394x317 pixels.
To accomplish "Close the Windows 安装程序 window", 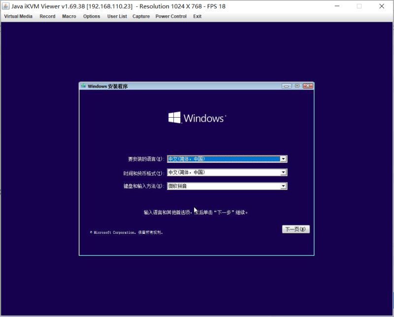I will pyautogui.click(x=308, y=86).
